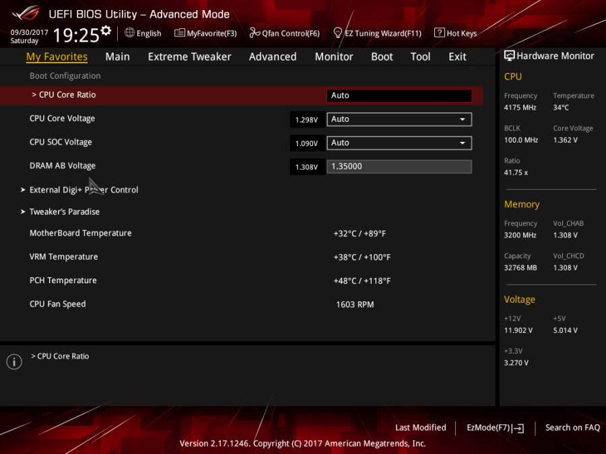The width and height of the screenshot is (606, 454).
Task: Open Qfan Control(F6) label
Action: (x=291, y=33)
